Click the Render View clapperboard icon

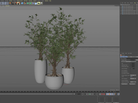pyautogui.click(x=13, y=3)
